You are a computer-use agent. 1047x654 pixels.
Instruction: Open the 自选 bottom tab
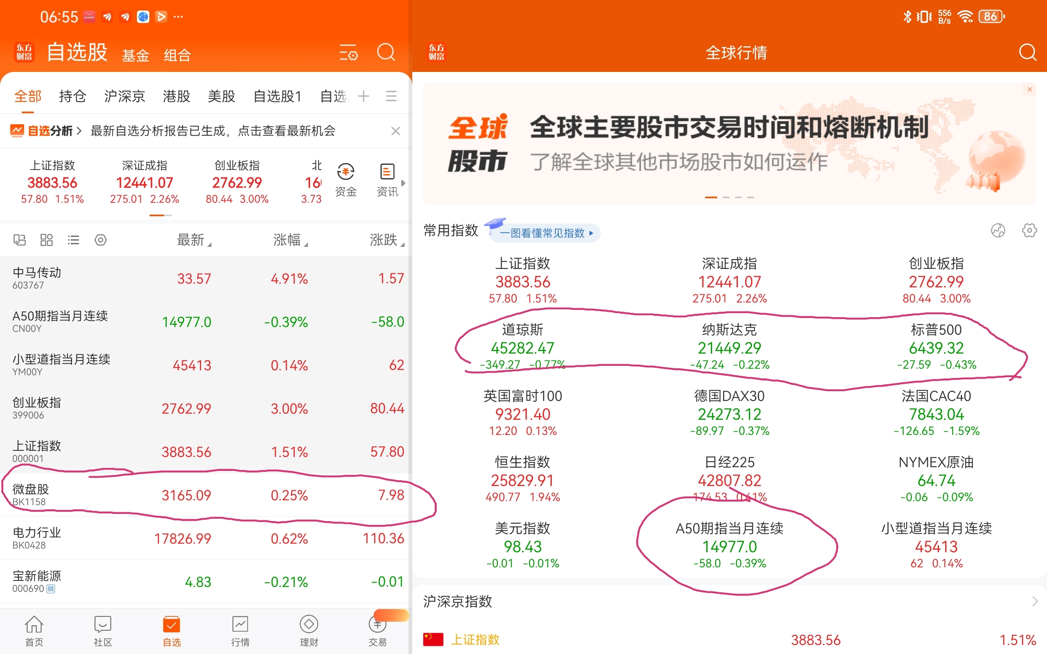tap(172, 631)
